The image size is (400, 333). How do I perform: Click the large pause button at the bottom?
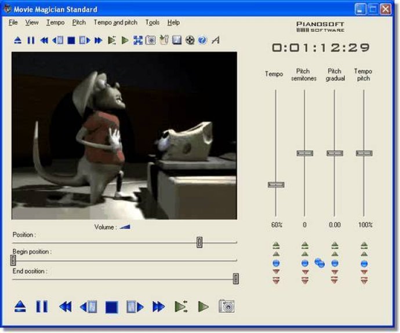click(42, 306)
